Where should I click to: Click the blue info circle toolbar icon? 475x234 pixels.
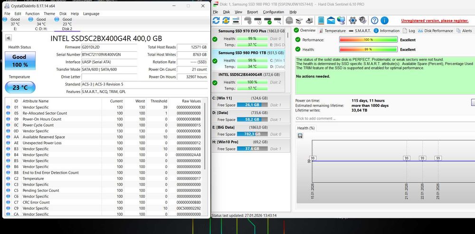pos(384,20)
